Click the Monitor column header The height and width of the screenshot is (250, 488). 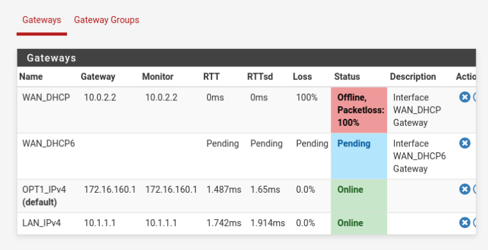(x=158, y=77)
